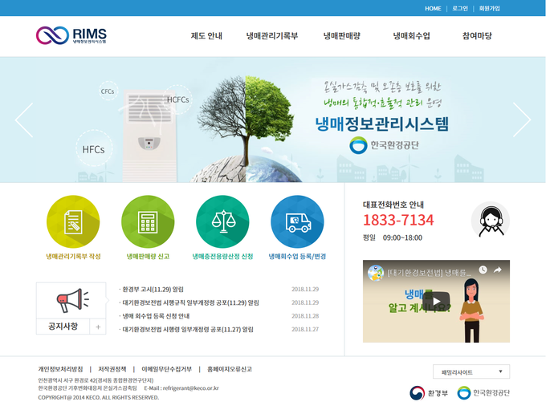Viewport: 546px width, 418px height.
Task: Open the 냉매충전용량산정 신청 scales icon
Action: [x=222, y=221]
